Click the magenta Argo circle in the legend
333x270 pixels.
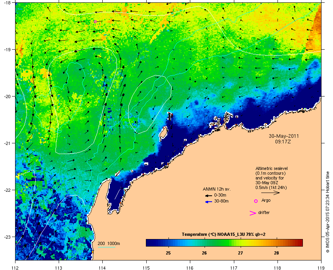coord(256,201)
